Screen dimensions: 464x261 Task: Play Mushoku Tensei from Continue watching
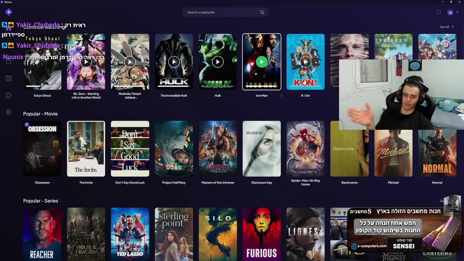tap(130, 62)
